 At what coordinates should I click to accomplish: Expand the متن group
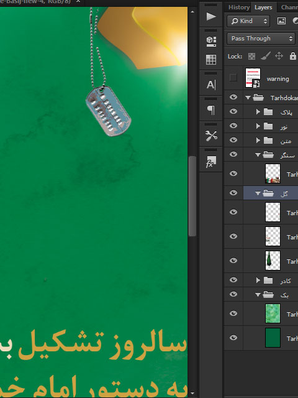pos(258,140)
